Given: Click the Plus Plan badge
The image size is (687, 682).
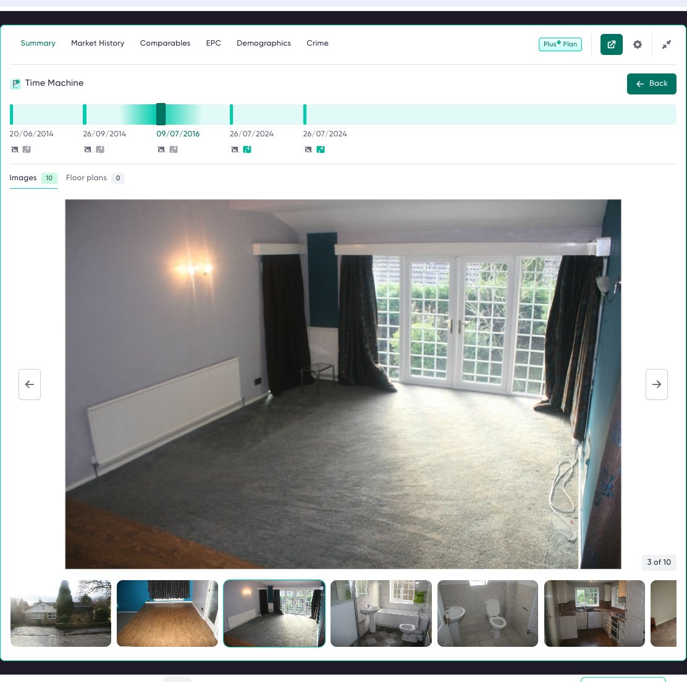Looking at the screenshot, I should [x=560, y=44].
